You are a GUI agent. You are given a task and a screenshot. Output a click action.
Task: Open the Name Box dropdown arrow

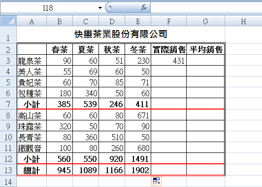pos(100,8)
